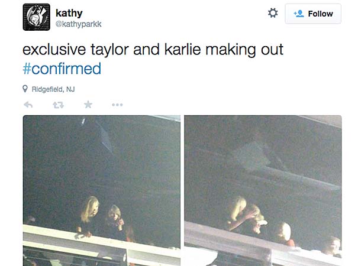Click the display name kathy
Screen dimensions: 355x266
click(69, 13)
